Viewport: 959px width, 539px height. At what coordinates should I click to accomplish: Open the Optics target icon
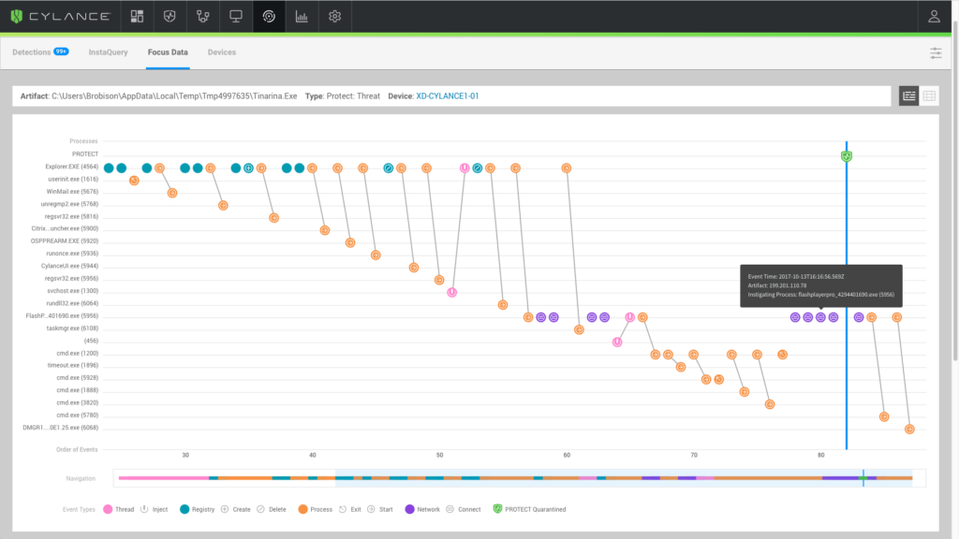click(x=269, y=17)
